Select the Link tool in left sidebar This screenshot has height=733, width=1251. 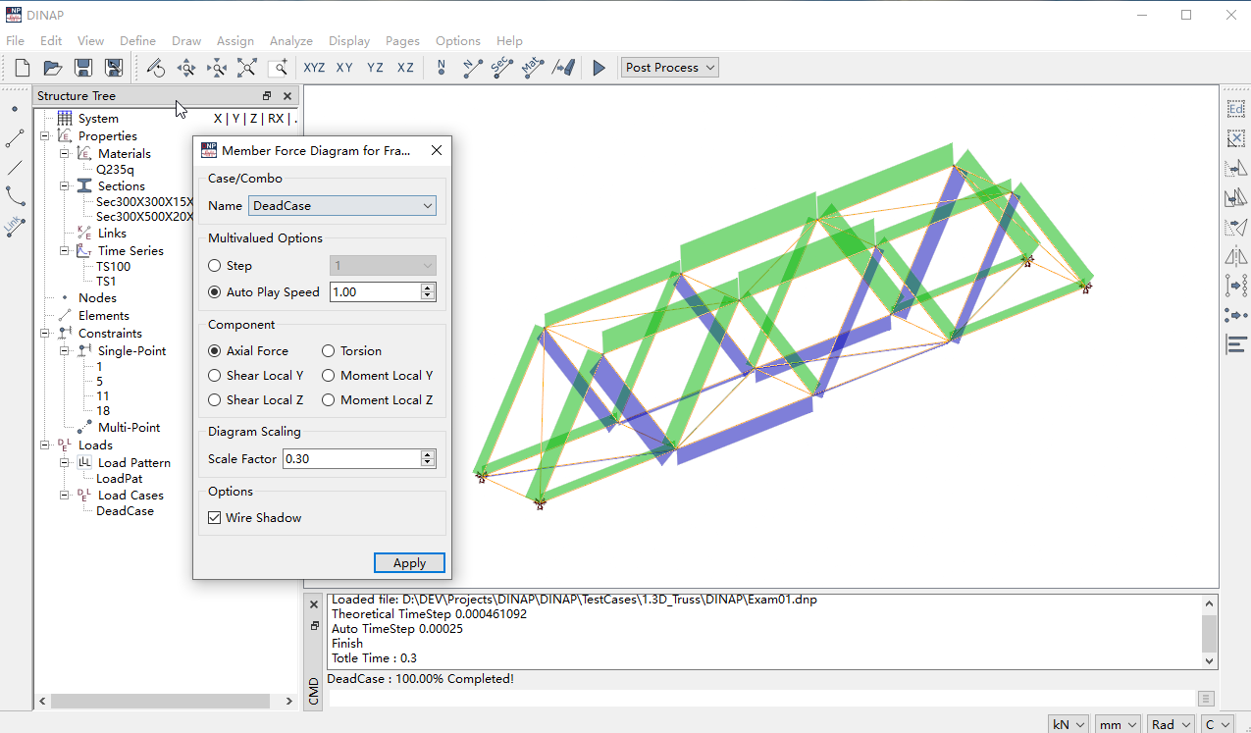pos(15,227)
